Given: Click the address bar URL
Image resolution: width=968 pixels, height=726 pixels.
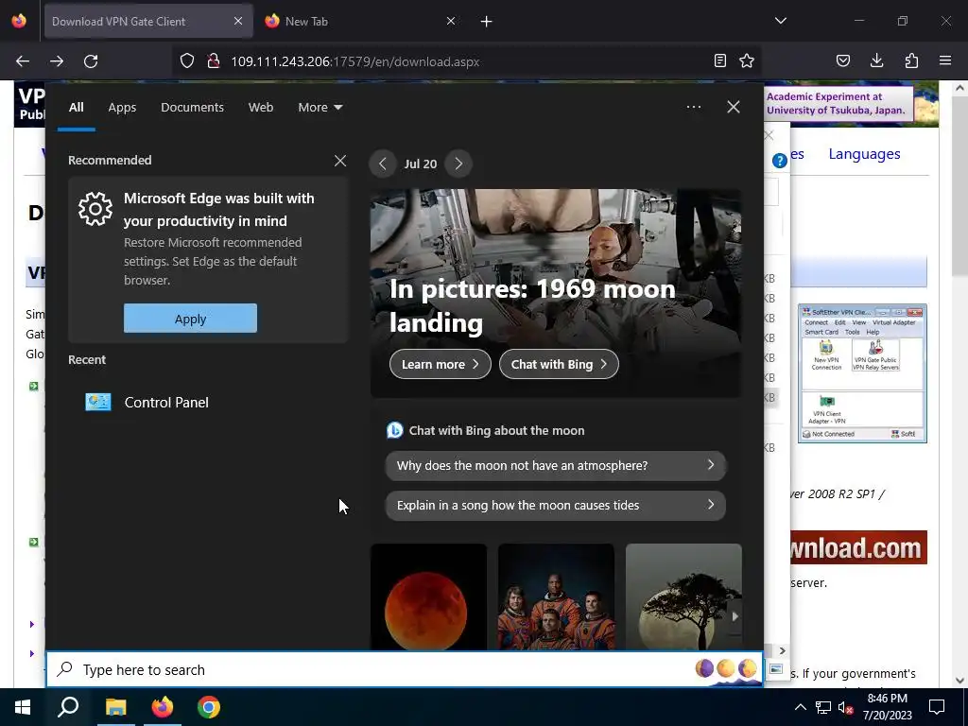Looking at the screenshot, I should pyautogui.click(x=355, y=61).
